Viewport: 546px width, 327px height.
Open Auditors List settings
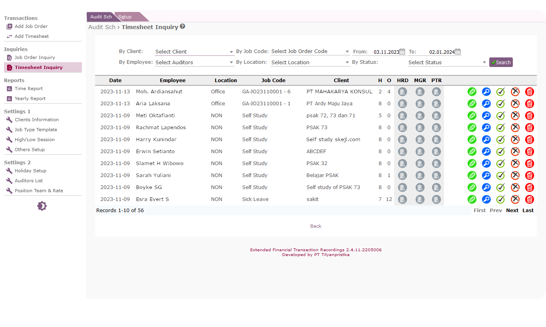click(29, 181)
